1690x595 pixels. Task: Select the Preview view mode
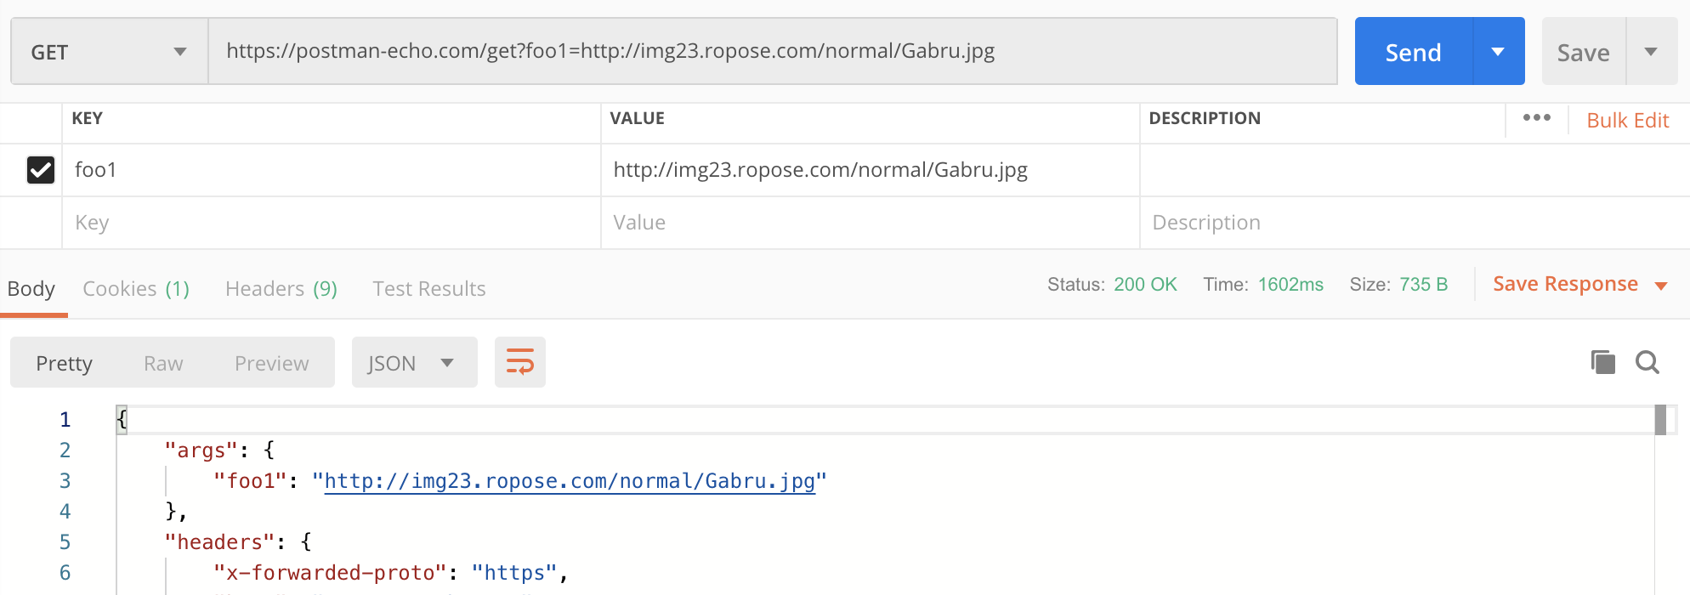point(272,363)
